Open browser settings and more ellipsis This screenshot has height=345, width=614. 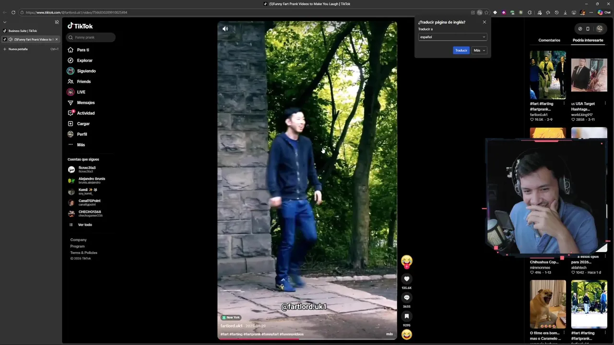point(591,12)
